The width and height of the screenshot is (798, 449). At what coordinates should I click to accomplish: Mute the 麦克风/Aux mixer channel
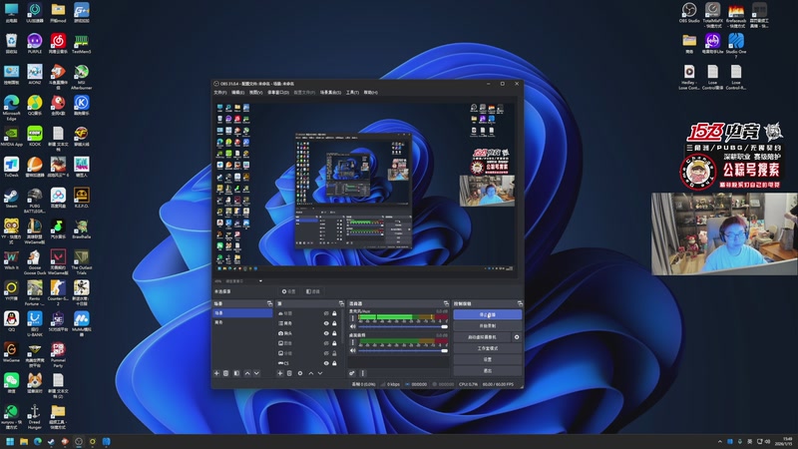pos(353,326)
